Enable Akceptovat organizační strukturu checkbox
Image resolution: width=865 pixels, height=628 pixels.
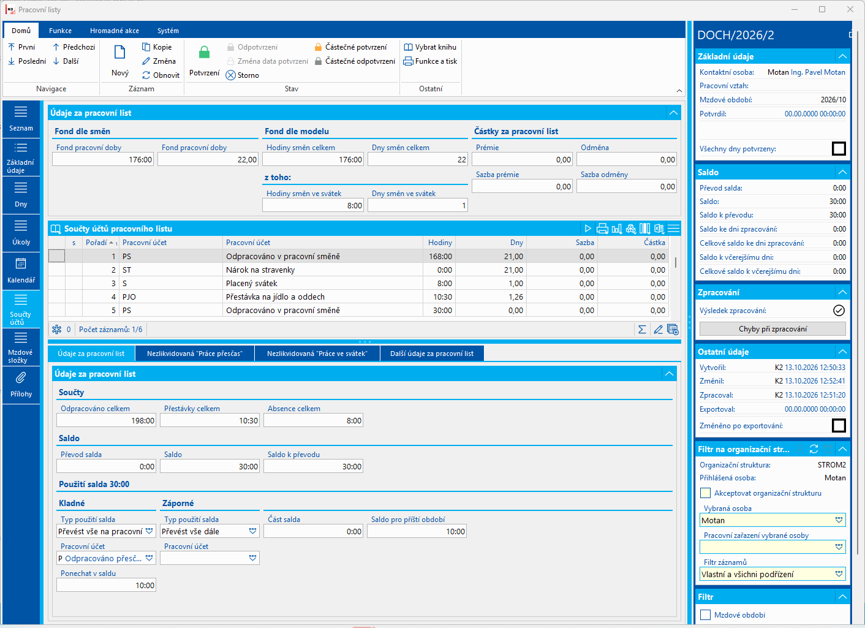706,493
